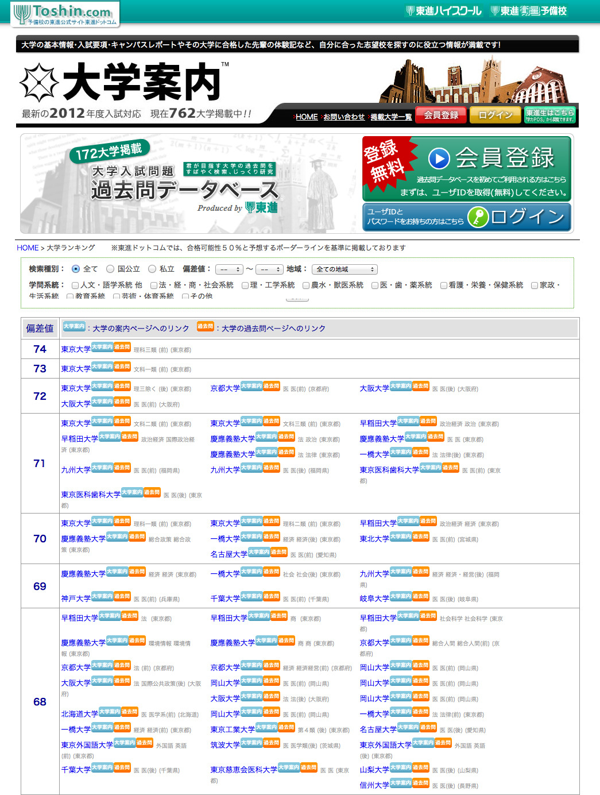
Task: Go to HOME in the header navigation
Action: 306,117
